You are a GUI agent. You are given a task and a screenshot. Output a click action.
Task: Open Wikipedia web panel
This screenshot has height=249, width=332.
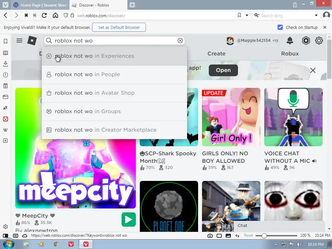click(x=6, y=130)
